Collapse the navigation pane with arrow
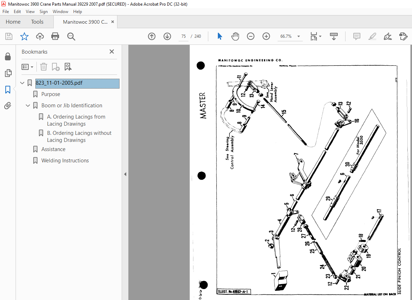The width and height of the screenshot is (412, 300). point(125,174)
